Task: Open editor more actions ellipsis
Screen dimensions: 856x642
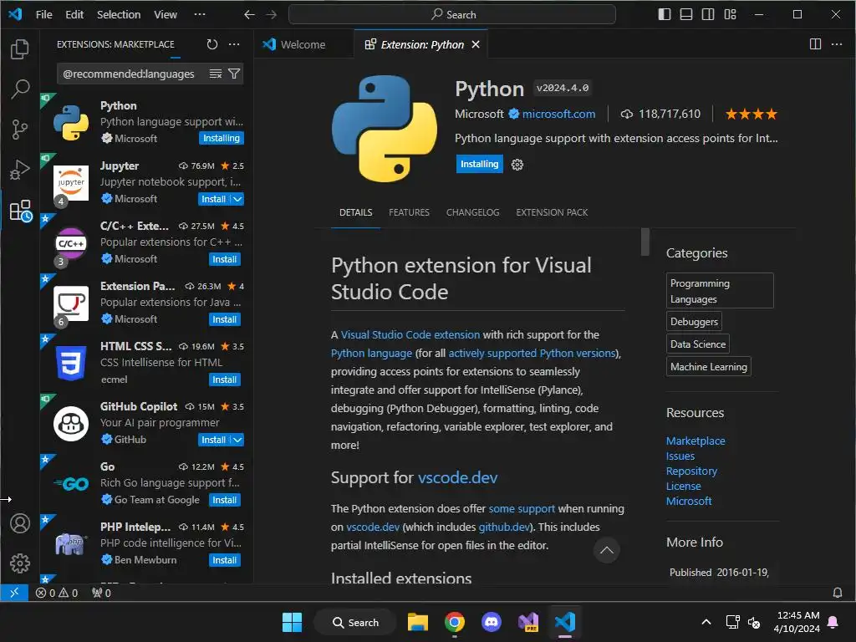Action: [x=837, y=44]
